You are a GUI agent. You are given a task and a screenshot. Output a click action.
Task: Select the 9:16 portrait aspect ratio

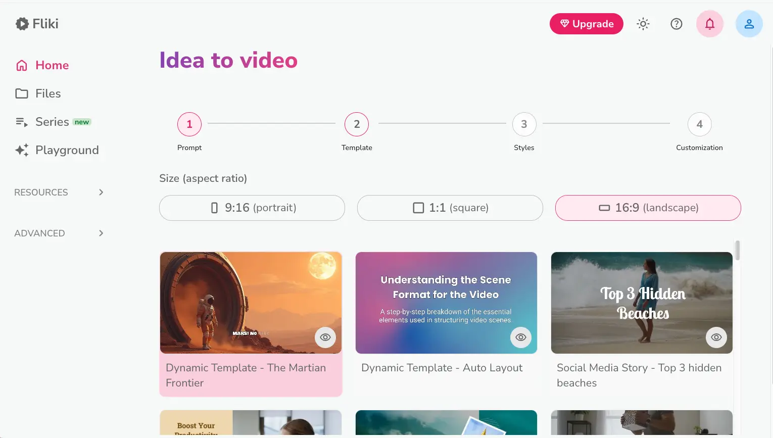click(252, 207)
